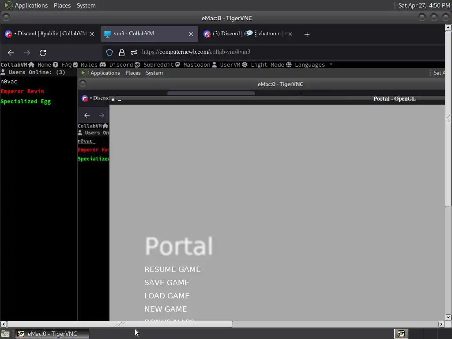Select eMac:0 - TigerVNC taskbar button
The height and width of the screenshot is (339, 452).
[52, 334]
